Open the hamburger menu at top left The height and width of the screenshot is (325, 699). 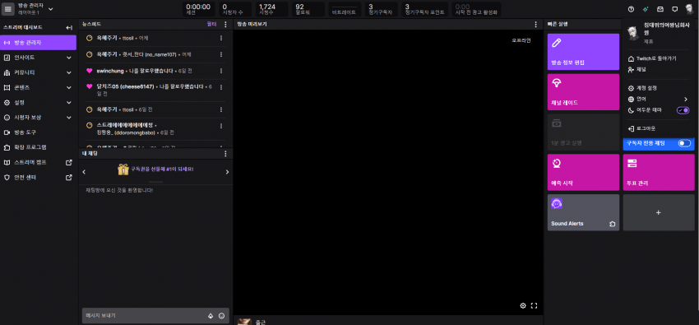pyautogui.click(x=8, y=9)
